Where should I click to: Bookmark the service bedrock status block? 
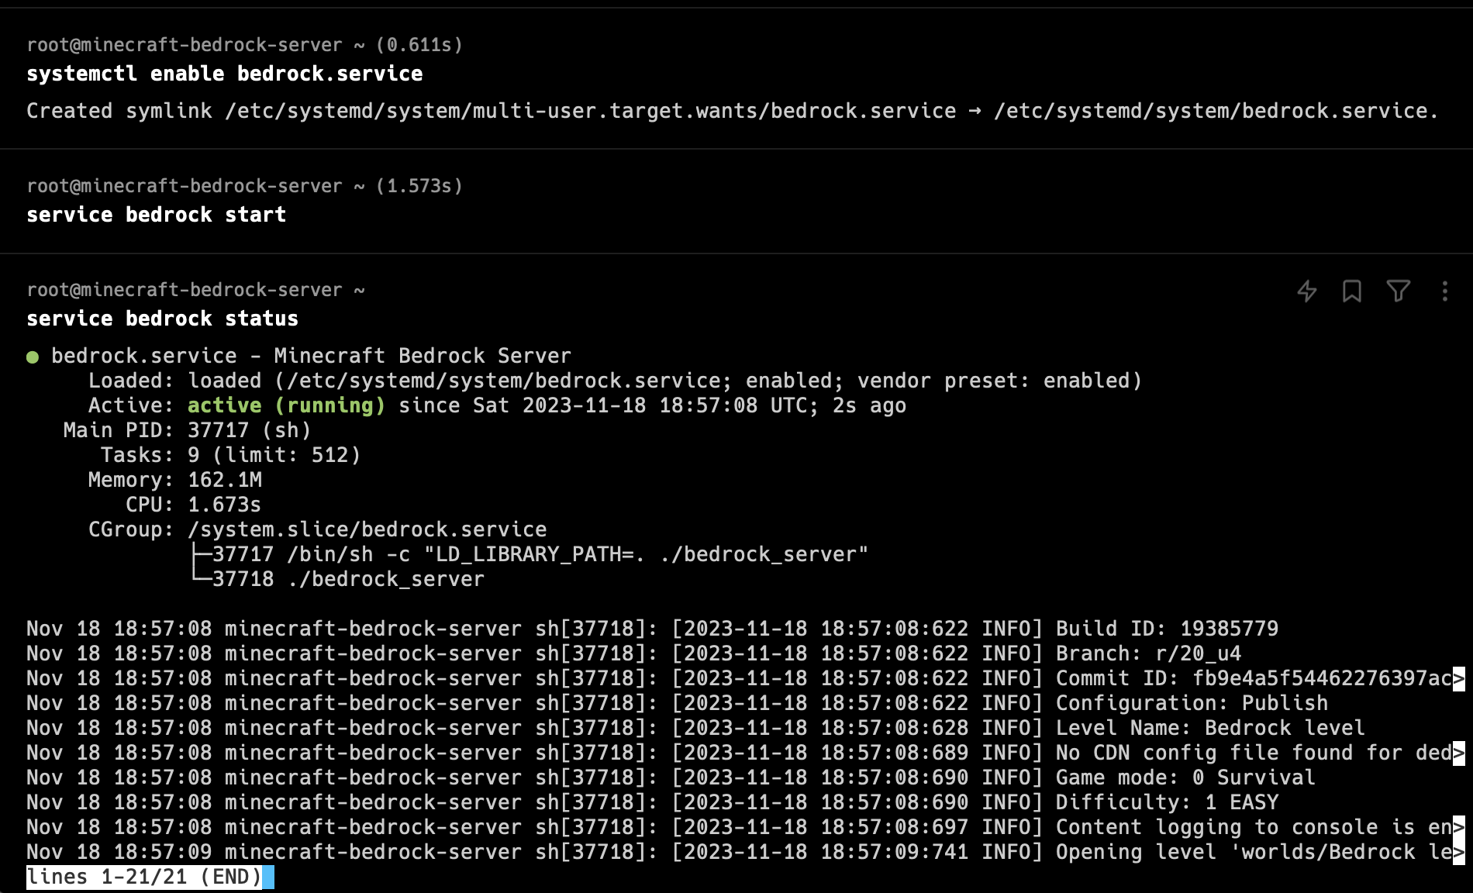click(x=1352, y=291)
